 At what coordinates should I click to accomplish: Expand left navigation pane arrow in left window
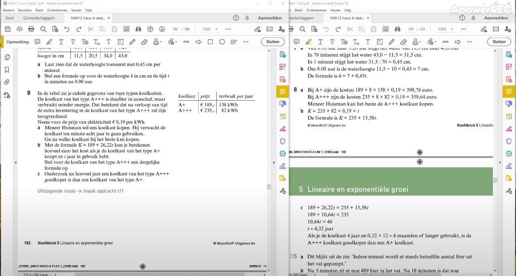tap(15, 162)
